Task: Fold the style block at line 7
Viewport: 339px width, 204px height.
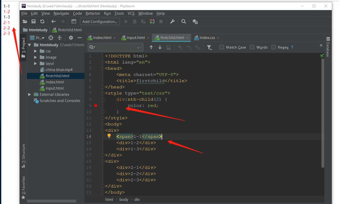Action: click(103, 93)
